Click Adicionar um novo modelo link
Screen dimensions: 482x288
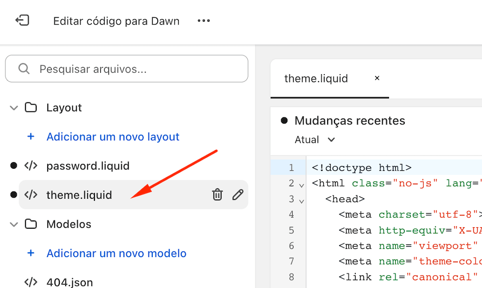pyautogui.click(x=116, y=253)
